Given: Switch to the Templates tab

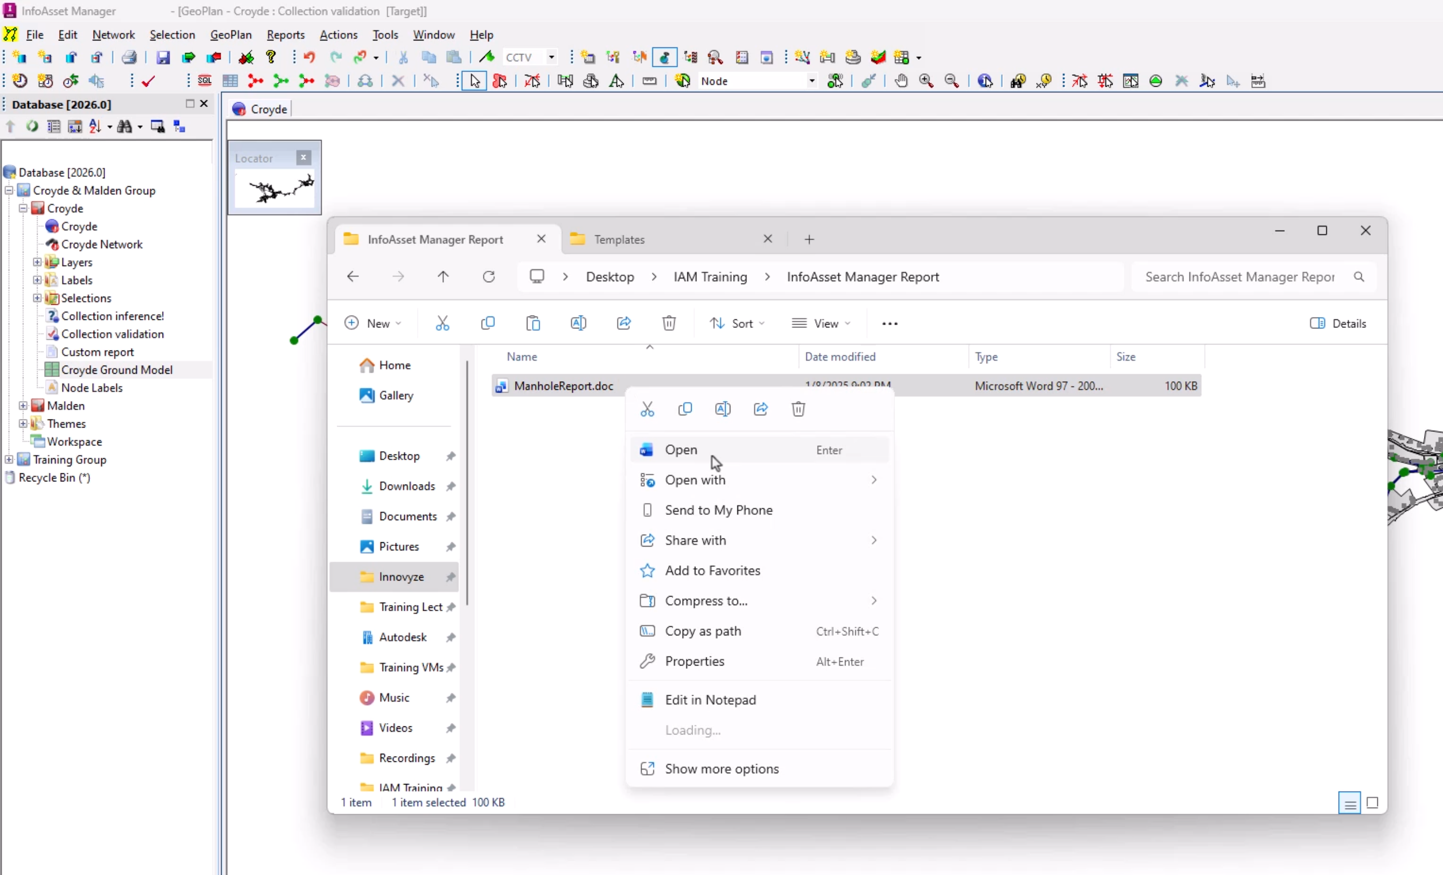Looking at the screenshot, I should click(x=621, y=239).
